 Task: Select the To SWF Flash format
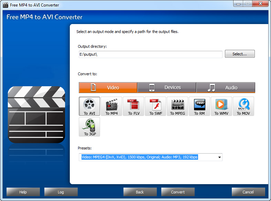155,106
